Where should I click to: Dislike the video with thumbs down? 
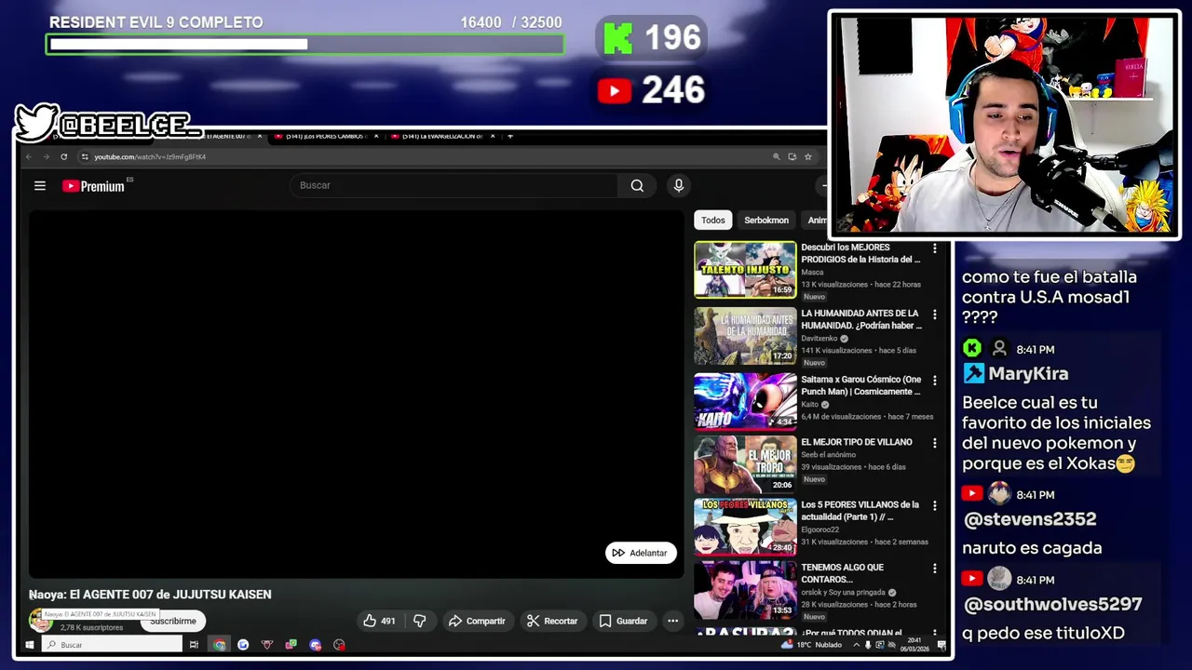420,621
